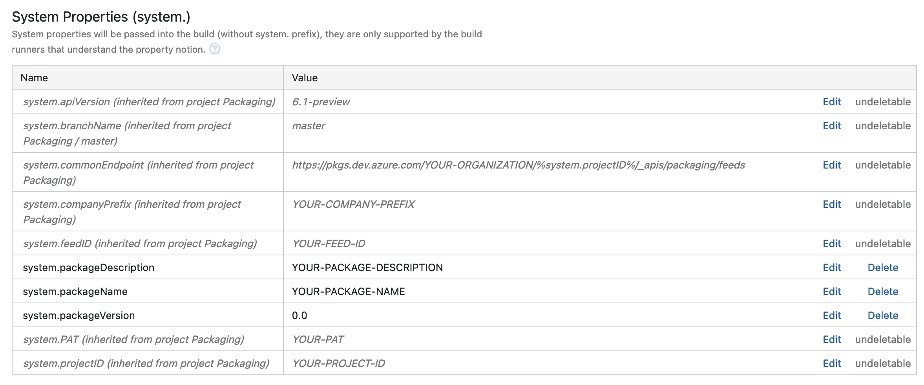
Task: Click the YOUR-PACKAGE-DESCRIPTION value
Action: coord(367,268)
